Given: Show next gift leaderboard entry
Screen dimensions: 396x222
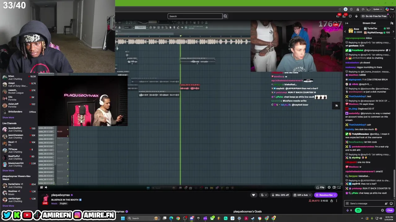Looking at the screenshot, I should (x=393, y=31).
